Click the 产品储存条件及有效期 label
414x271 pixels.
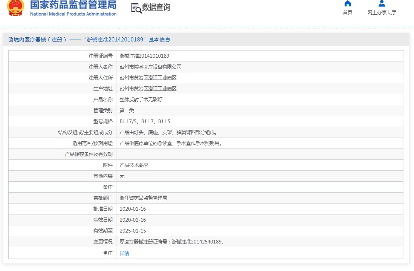89,154
